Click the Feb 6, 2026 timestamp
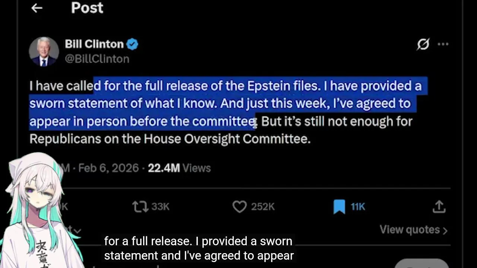Screen dimensions: 477x268 [108, 168]
